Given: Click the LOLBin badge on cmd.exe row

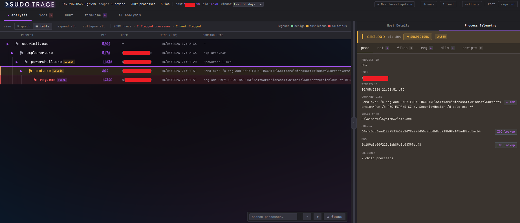Looking at the screenshot, I should (x=58, y=71).
